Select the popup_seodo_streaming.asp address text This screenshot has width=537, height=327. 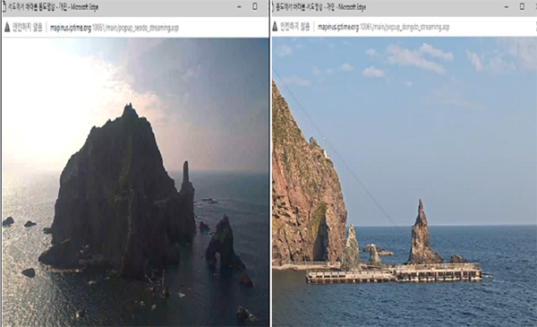click(x=115, y=28)
